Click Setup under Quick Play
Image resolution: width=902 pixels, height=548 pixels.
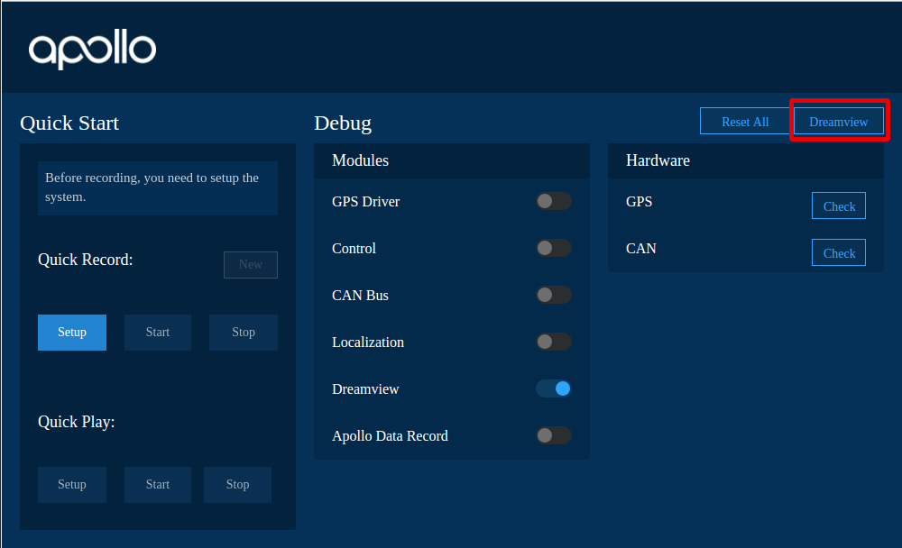point(72,485)
